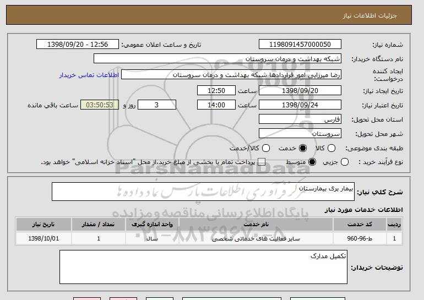Click the buyer notes box تکمیل مدارک
This screenshot has width=424, height=300.
point(203,267)
